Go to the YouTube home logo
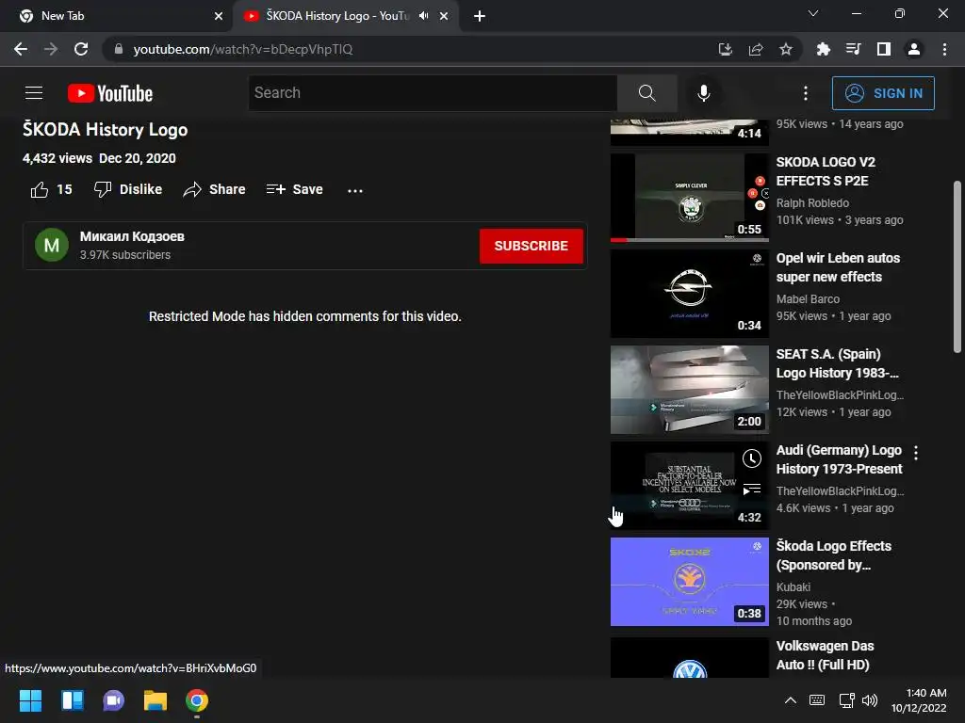Viewport: 965px width, 723px height. (110, 93)
